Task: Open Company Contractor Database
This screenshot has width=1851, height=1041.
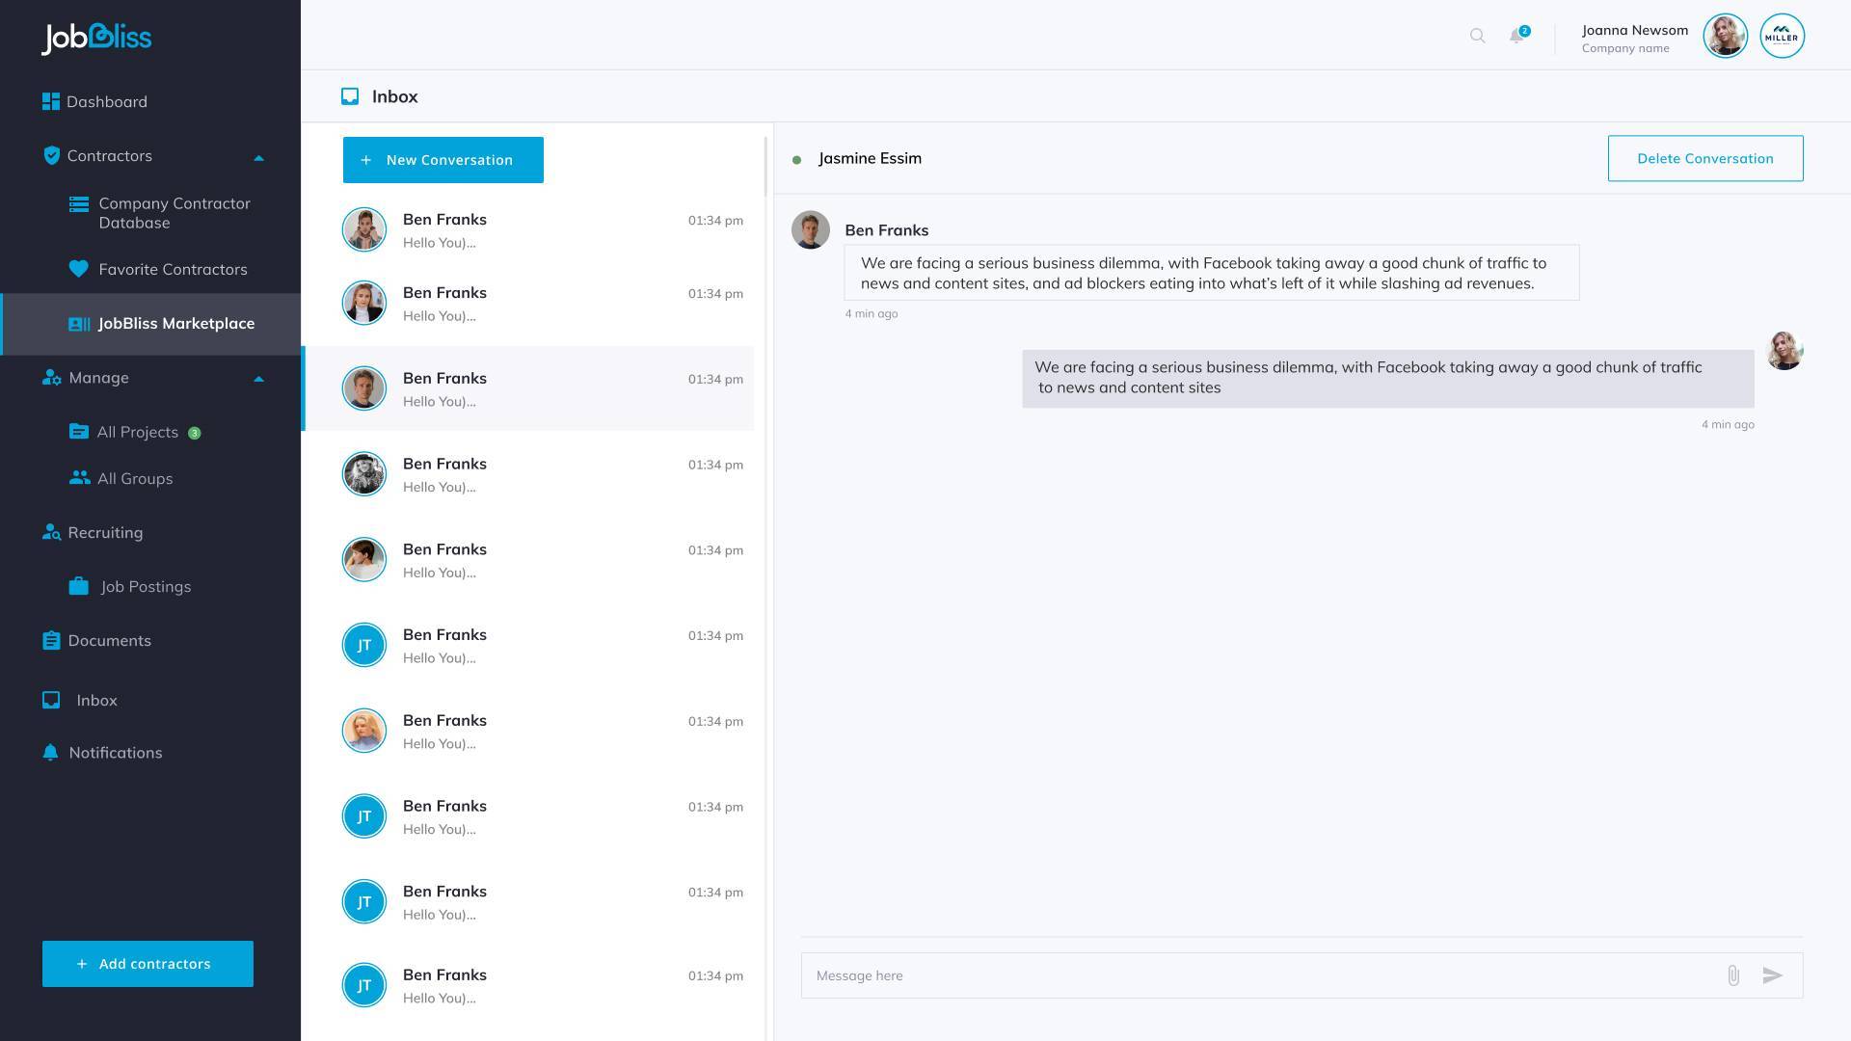Action: pos(174,213)
